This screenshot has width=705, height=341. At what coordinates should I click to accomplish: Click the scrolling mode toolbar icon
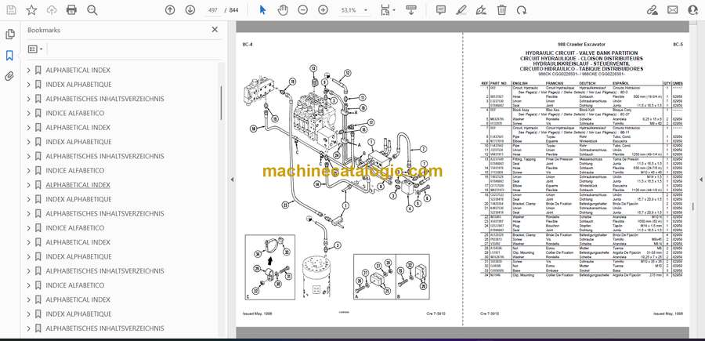(411, 10)
